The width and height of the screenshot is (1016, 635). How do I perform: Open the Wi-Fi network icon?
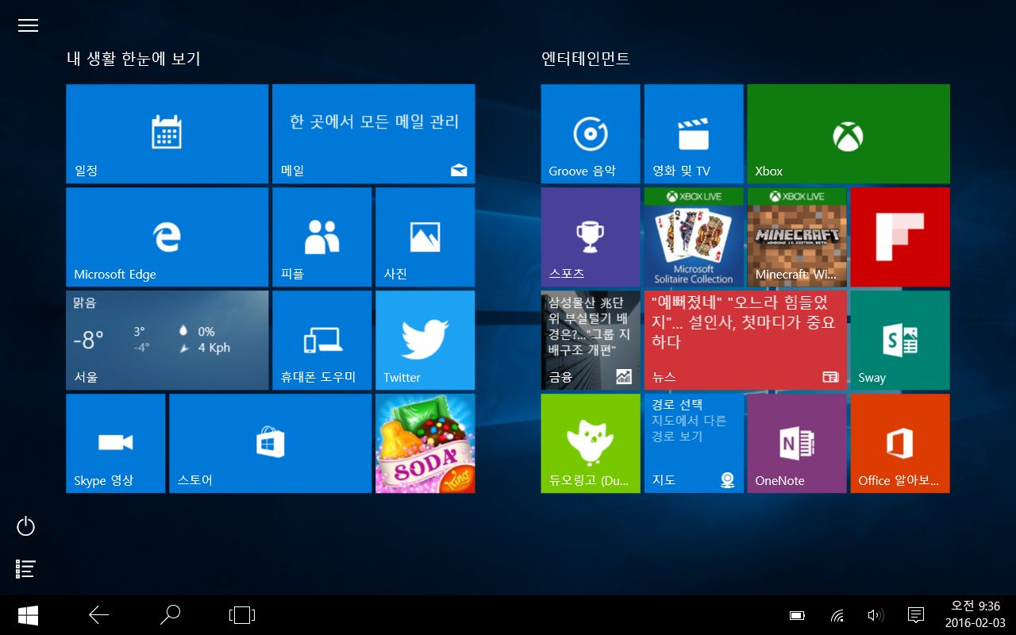(837, 615)
